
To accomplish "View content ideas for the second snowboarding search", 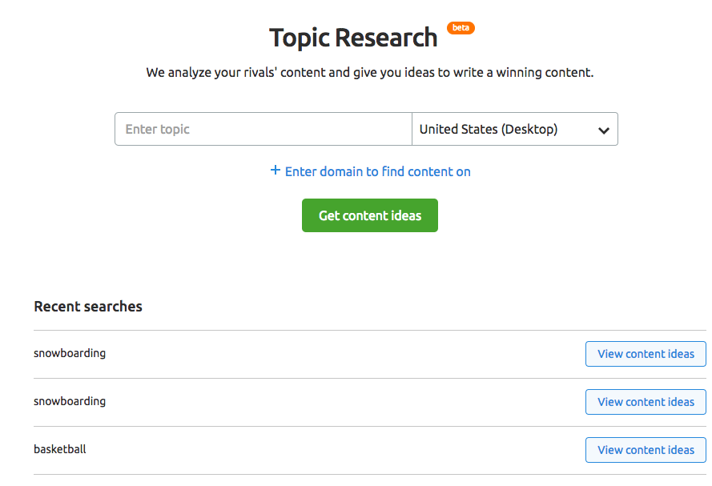I will 646,402.
